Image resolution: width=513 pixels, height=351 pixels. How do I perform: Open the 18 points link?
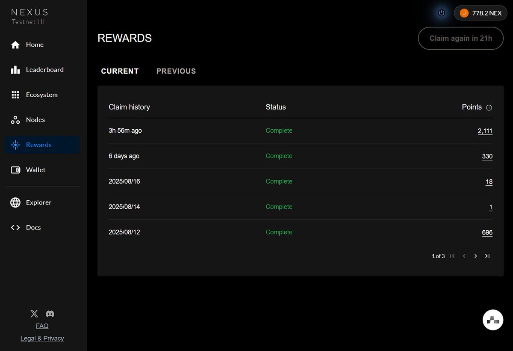(489, 181)
